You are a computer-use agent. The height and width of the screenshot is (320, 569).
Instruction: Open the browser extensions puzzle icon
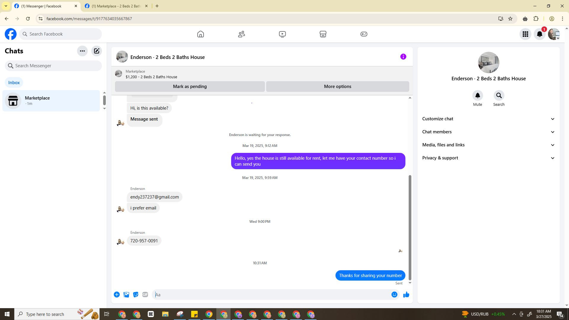[x=536, y=19]
